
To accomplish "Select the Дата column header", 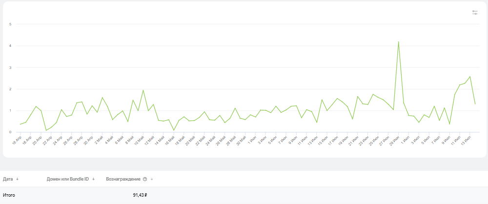I will pyautogui.click(x=8, y=179).
